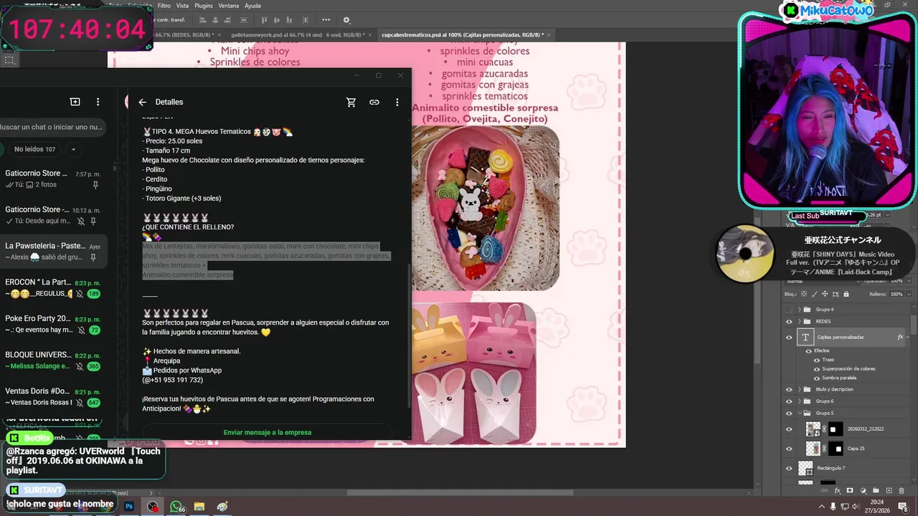Go back from the Detalles screen

[x=142, y=102]
